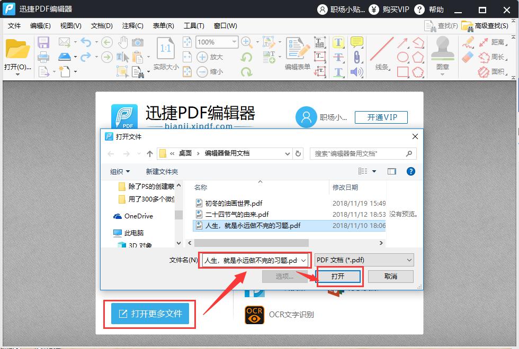Click the 打开 button to open file
The height and width of the screenshot is (349, 519).
[x=339, y=276]
